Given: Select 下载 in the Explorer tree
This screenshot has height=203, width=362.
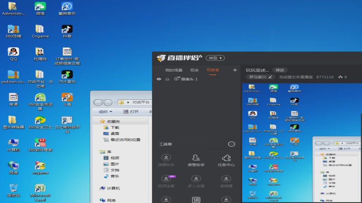Looking at the screenshot, I should pyautogui.click(x=111, y=127).
